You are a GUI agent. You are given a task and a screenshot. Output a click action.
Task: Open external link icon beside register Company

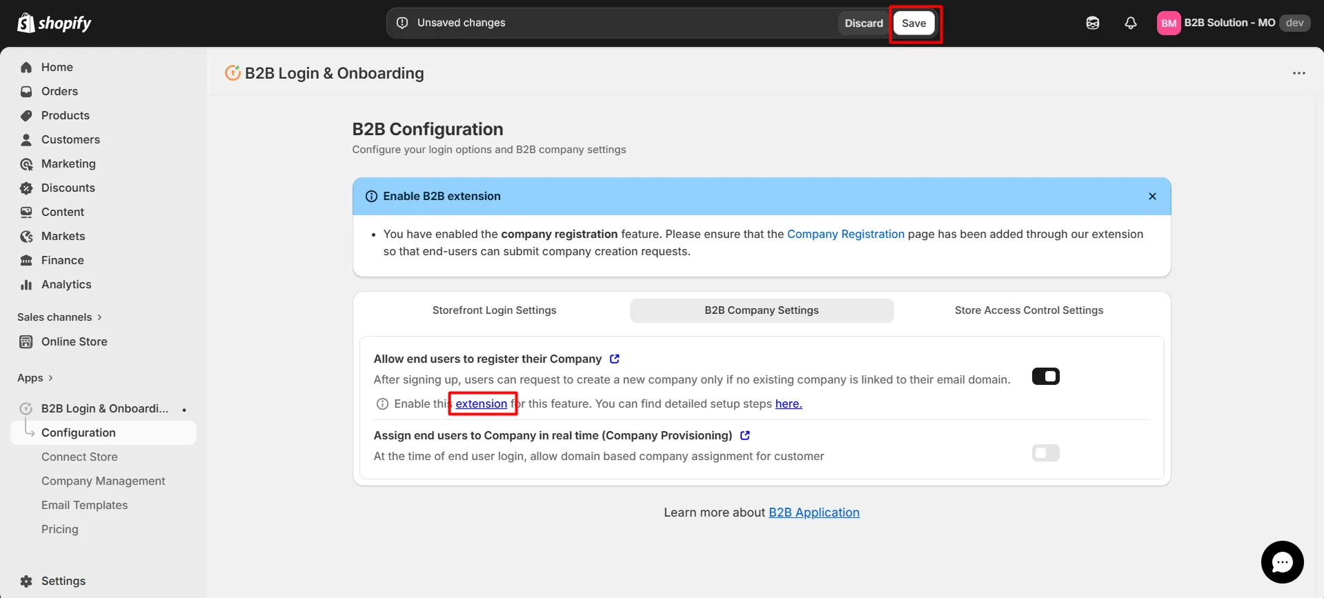[x=615, y=359]
